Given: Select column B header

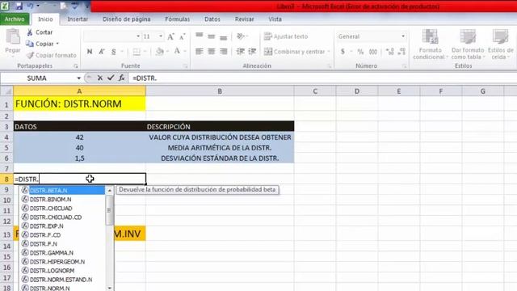Looking at the screenshot, I should click(x=220, y=91).
